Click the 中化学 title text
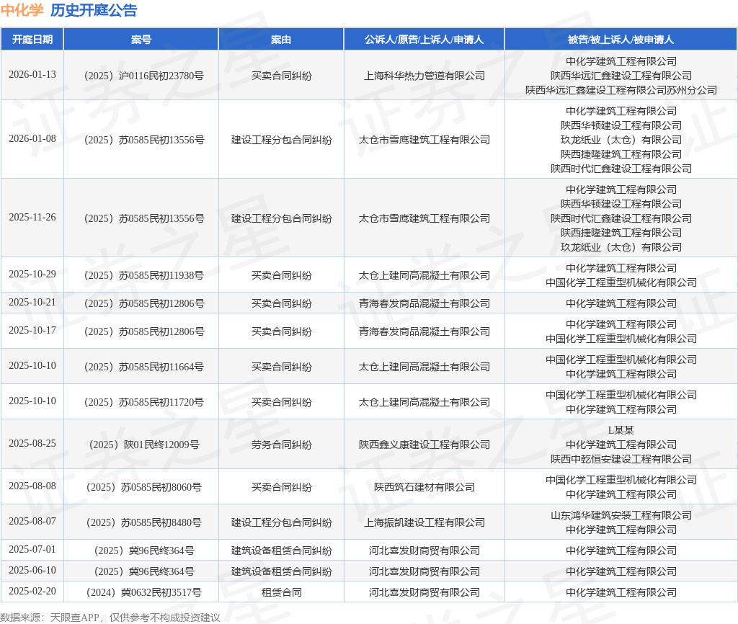738x624 pixels. [x=22, y=10]
